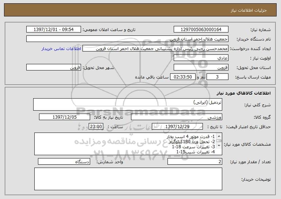Click the time field 23:00
This screenshot has height=199, width=281.
tap(96, 127)
